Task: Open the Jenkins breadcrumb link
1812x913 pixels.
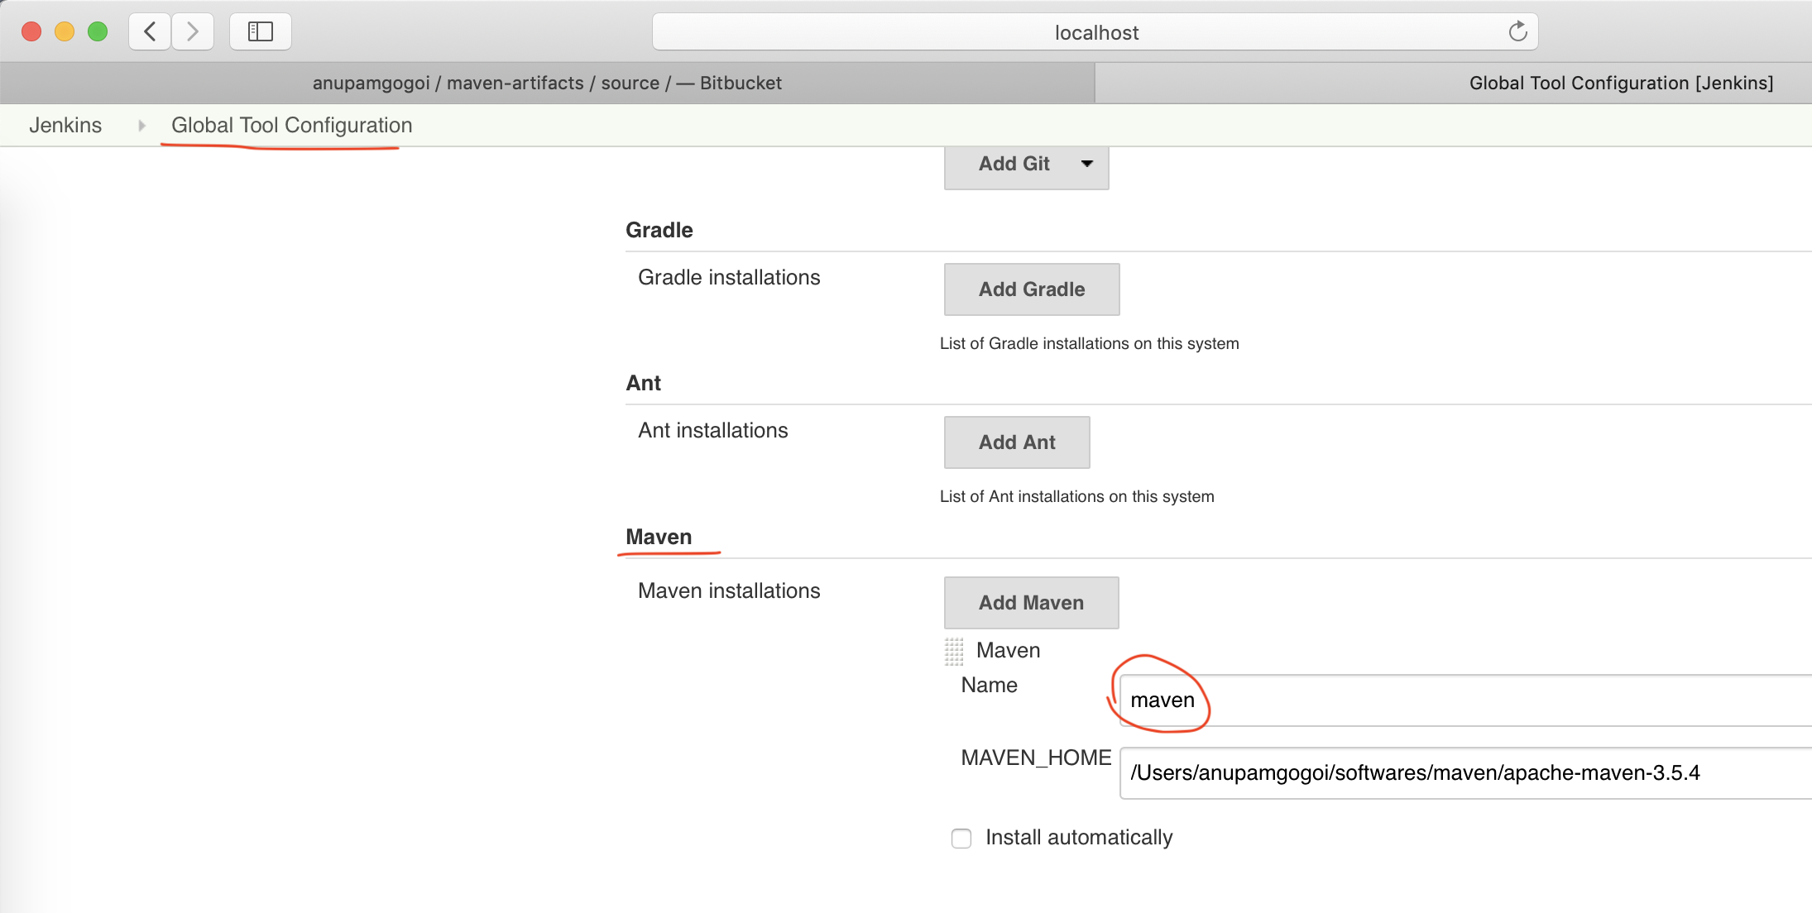Action: click(x=65, y=126)
